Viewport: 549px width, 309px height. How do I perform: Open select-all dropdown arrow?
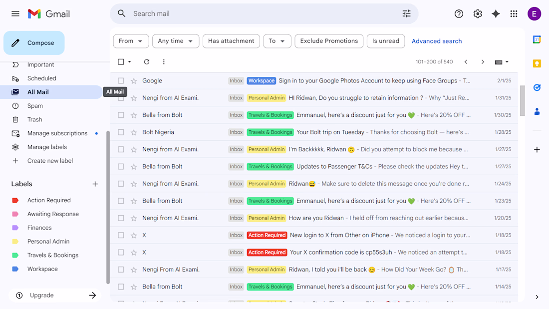[x=130, y=62]
